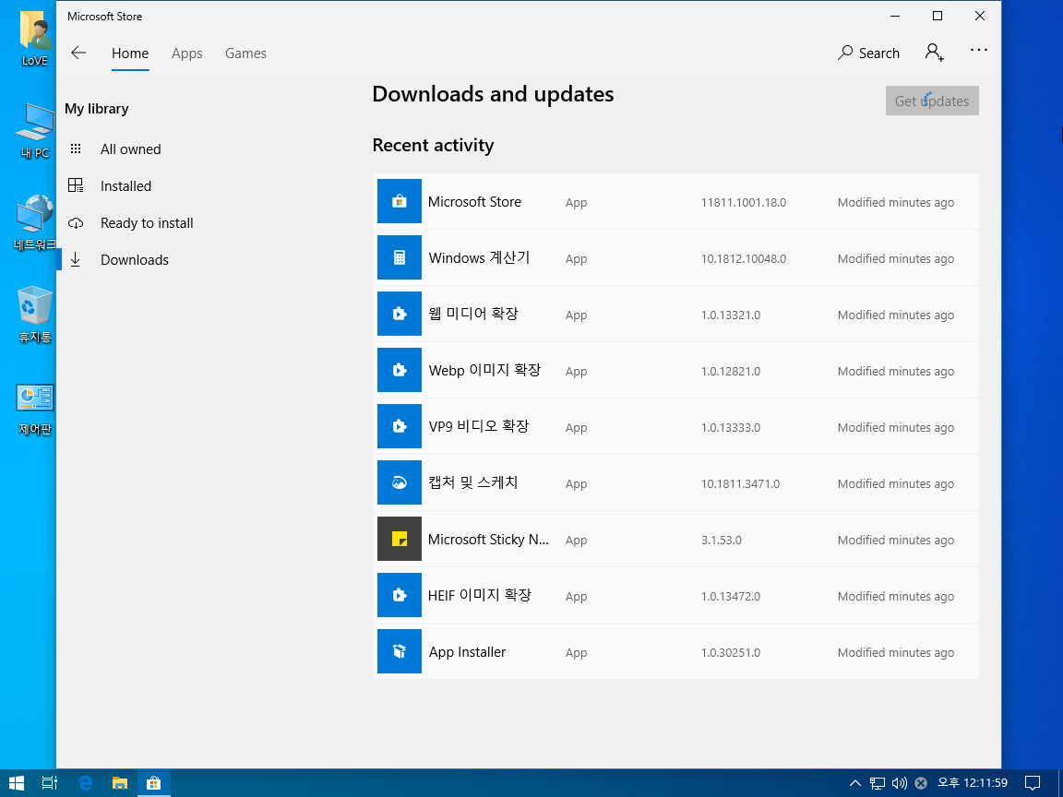
Task: Click the All owned grid icon
Action: (x=76, y=149)
